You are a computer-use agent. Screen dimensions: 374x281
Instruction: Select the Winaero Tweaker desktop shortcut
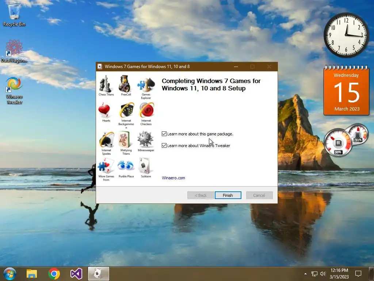pyautogui.click(x=14, y=90)
